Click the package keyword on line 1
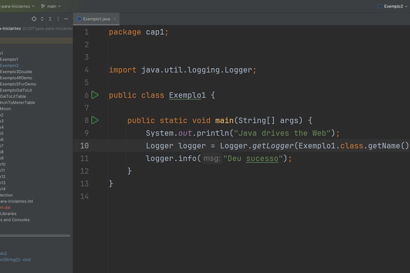Screen dimensions: 410x273 coord(125,32)
